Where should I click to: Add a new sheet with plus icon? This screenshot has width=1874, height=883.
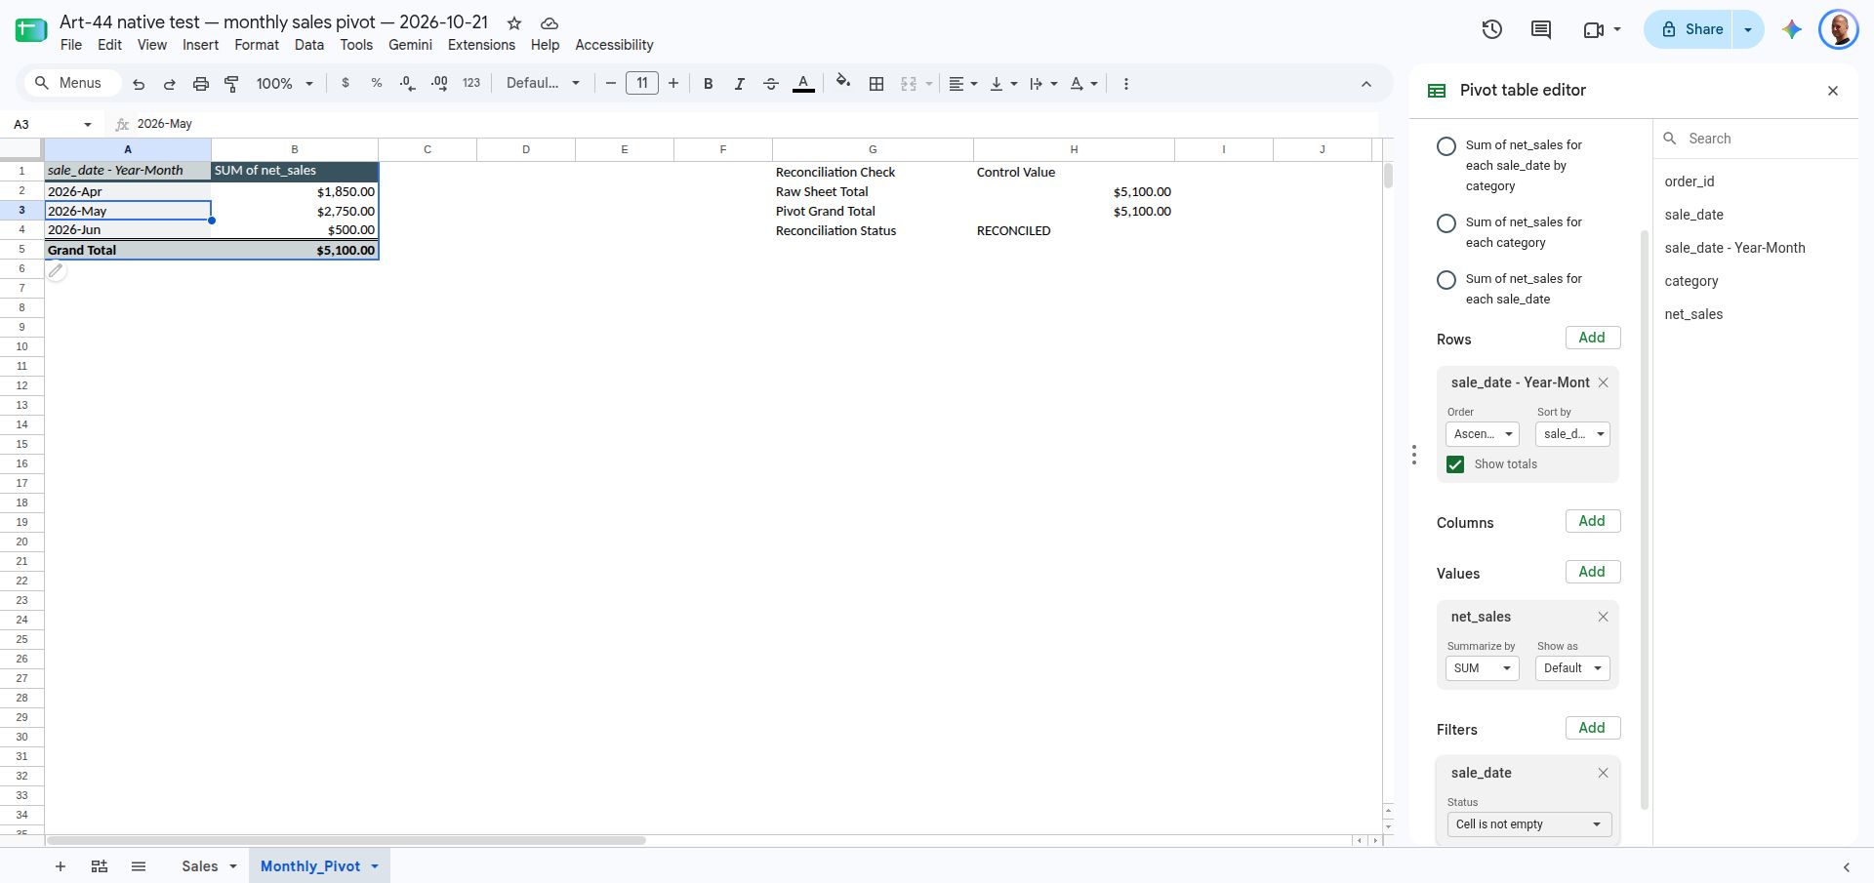coord(61,866)
